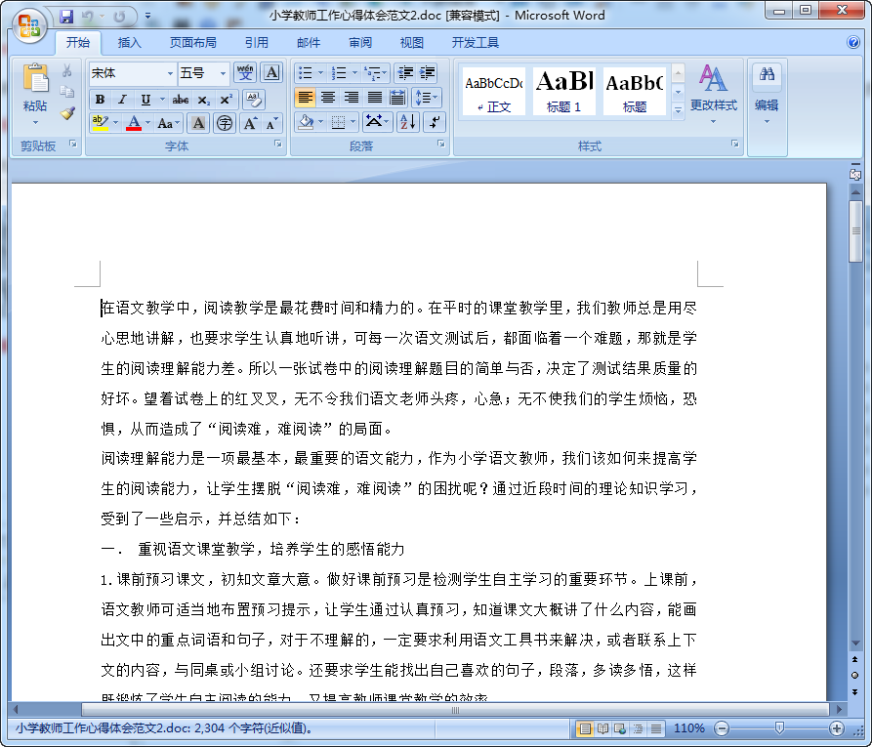
Task: Apply character shading icon
Action: click(198, 123)
